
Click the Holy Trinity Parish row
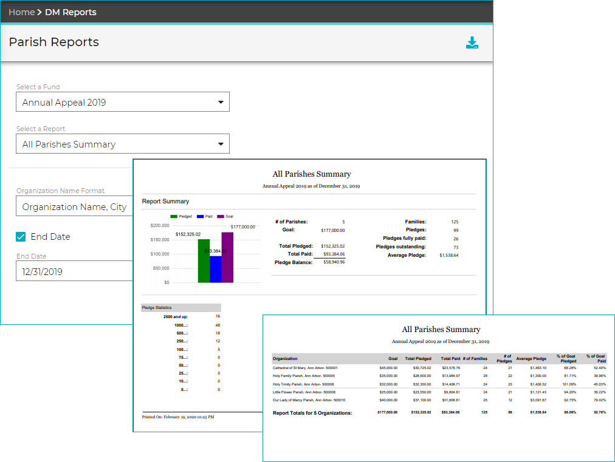pyautogui.click(x=439, y=384)
